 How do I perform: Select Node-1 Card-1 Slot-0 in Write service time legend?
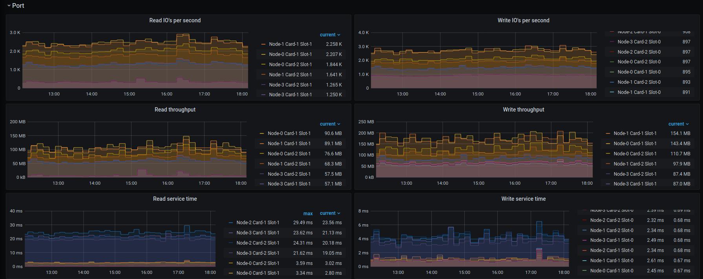612,261
